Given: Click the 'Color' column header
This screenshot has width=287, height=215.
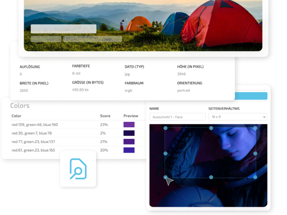Looking at the screenshot, I should [x=17, y=116].
